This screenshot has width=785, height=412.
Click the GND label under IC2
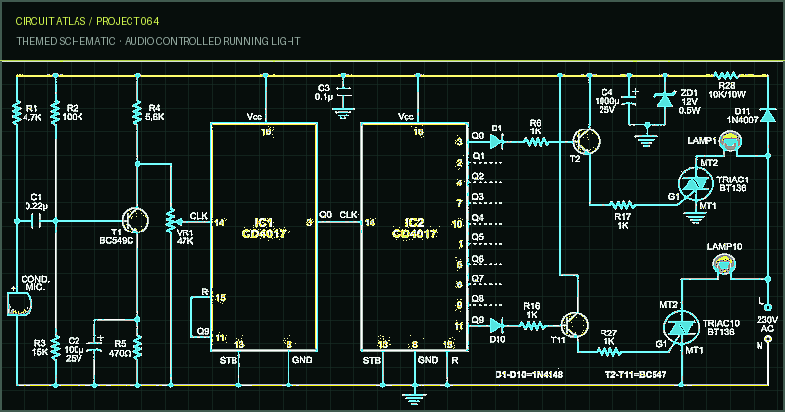point(428,360)
